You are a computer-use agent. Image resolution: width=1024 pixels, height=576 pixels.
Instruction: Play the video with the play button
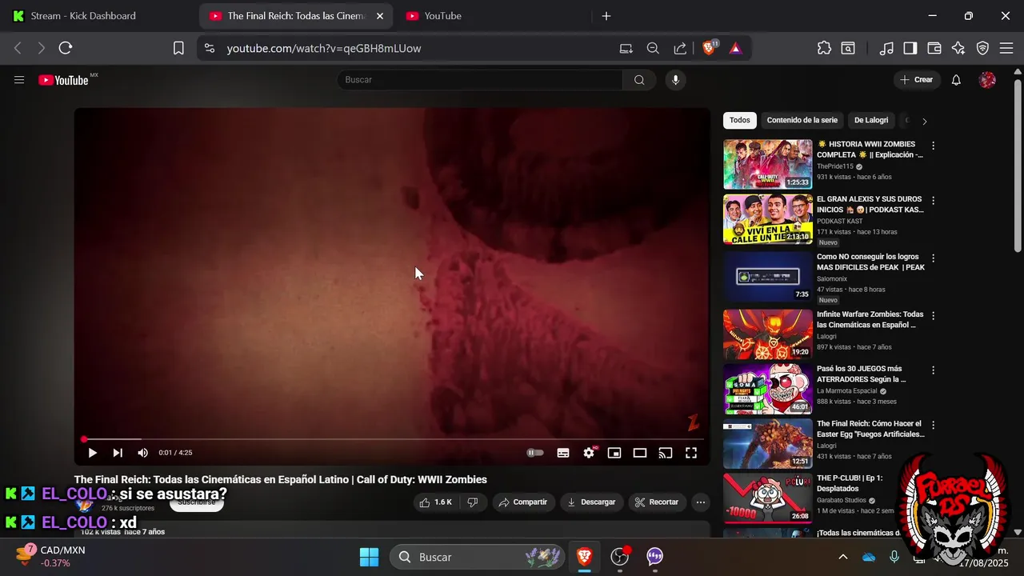coord(92,453)
